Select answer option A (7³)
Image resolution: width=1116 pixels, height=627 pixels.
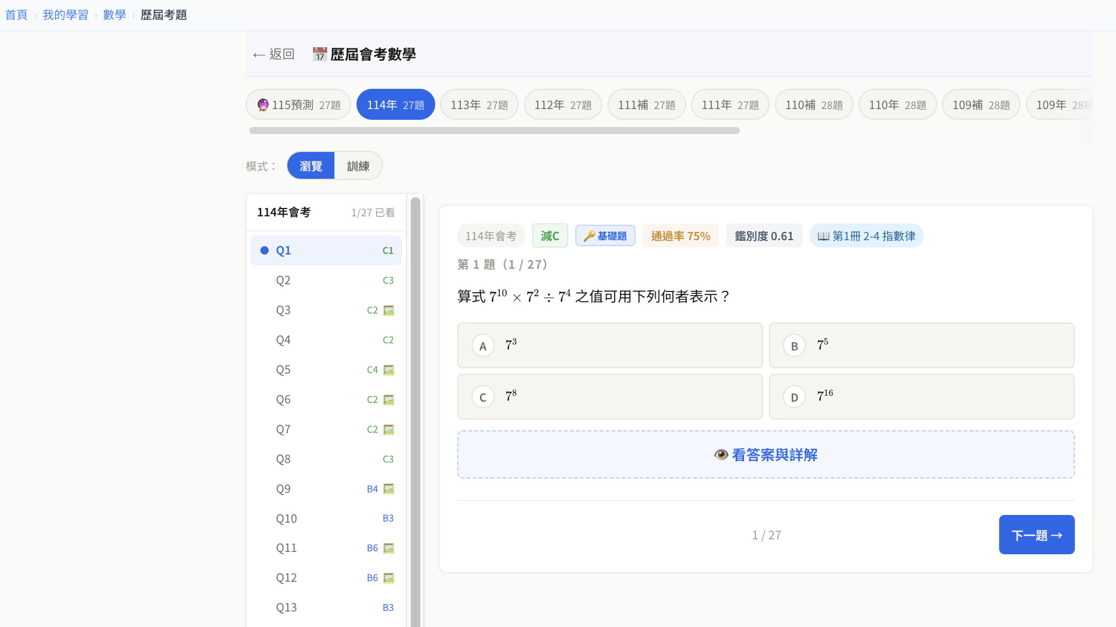click(x=609, y=346)
